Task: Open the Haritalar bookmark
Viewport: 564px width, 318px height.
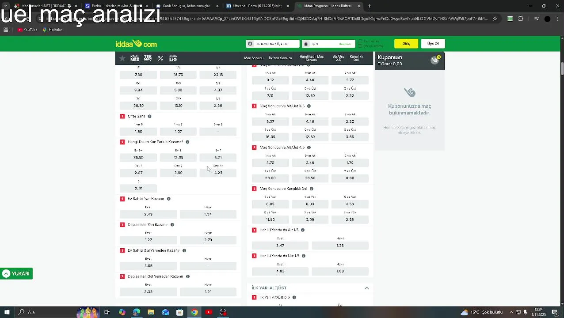Action: click(x=52, y=30)
